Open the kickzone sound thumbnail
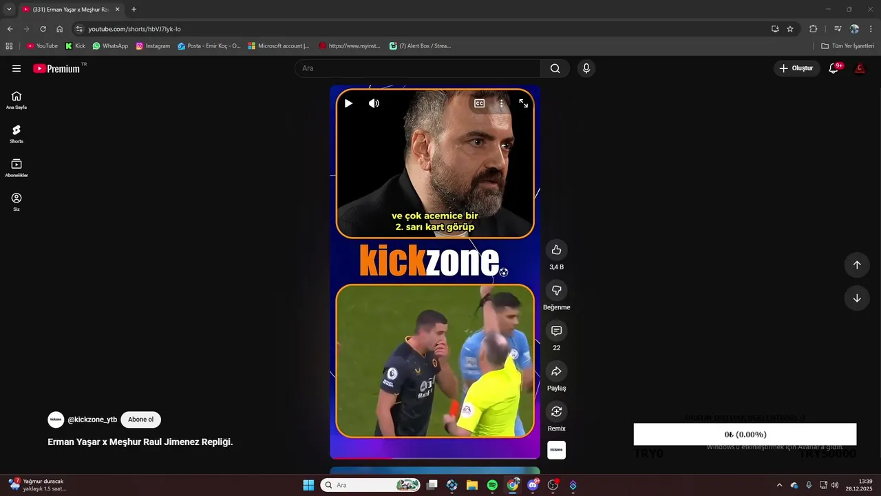881x496 pixels. [556, 450]
